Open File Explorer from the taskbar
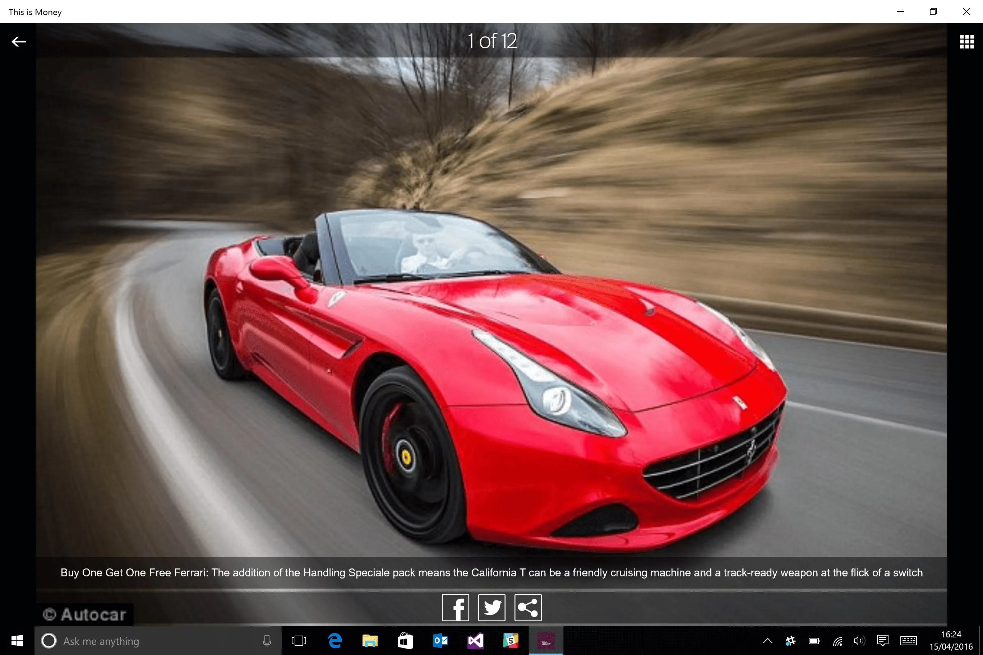The image size is (983, 655). point(369,641)
